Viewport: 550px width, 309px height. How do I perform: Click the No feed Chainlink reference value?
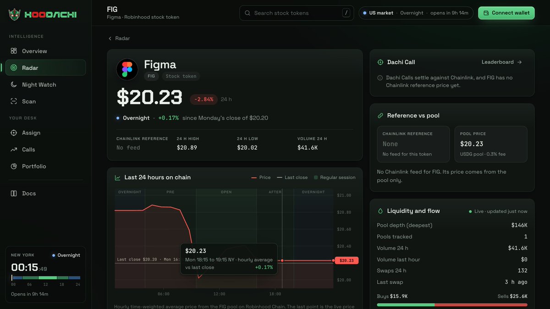click(x=128, y=147)
